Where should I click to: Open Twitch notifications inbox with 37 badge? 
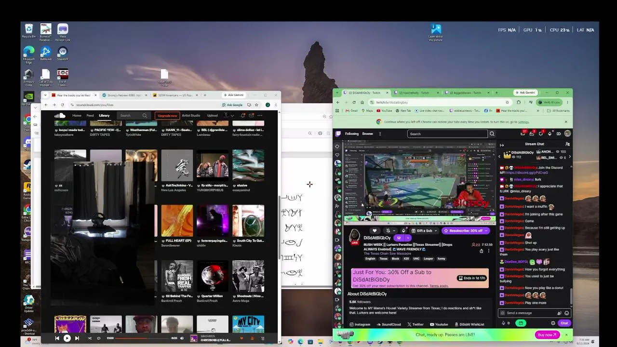[x=523, y=133]
